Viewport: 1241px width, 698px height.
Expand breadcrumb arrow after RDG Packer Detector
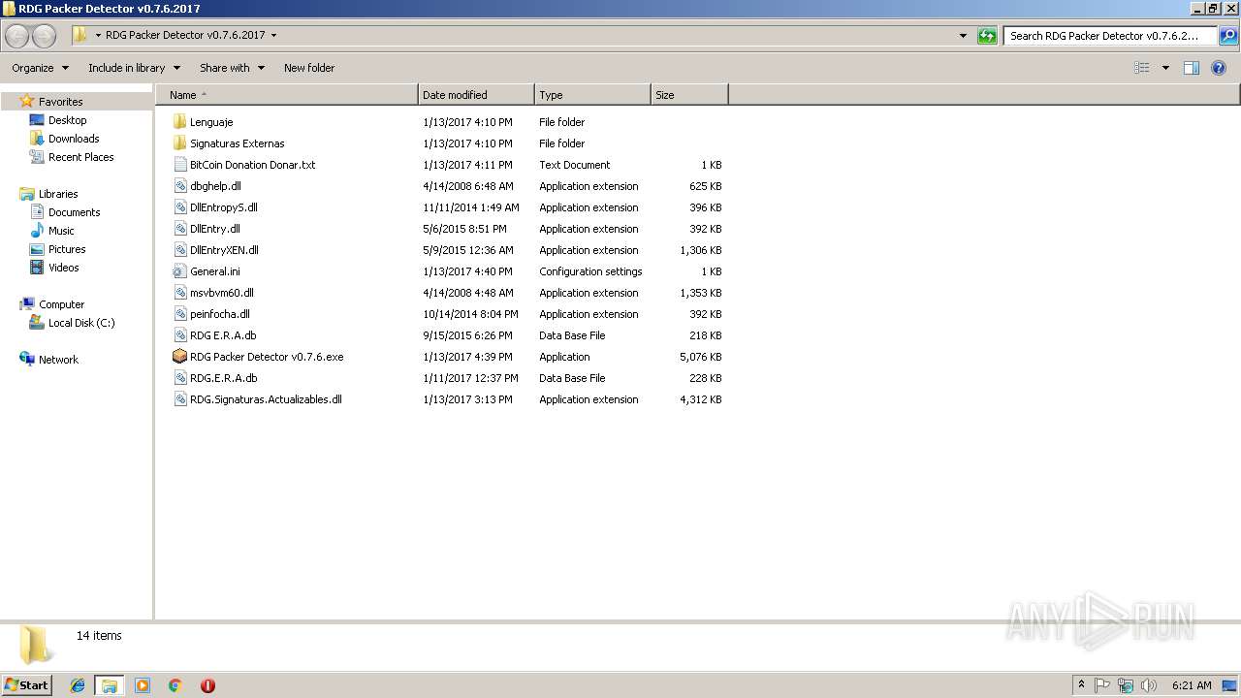coord(273,36)
